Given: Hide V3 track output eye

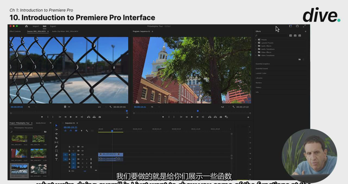Looking at the screenshot, I should 82,147.
